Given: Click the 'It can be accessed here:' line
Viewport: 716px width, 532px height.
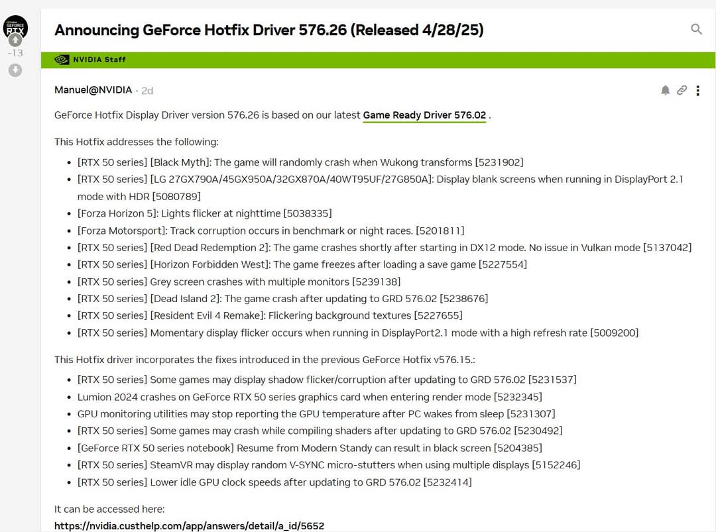Looking at the screenshot, I should tap(109, 509).
